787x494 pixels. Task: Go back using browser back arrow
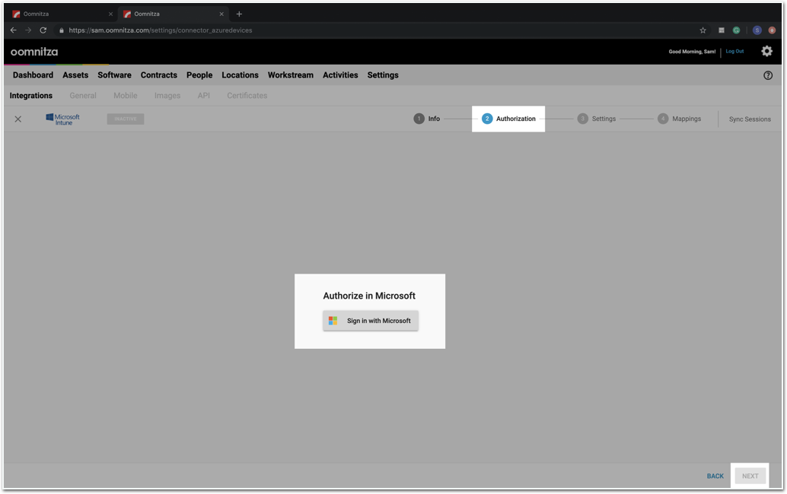coord(14,30)
